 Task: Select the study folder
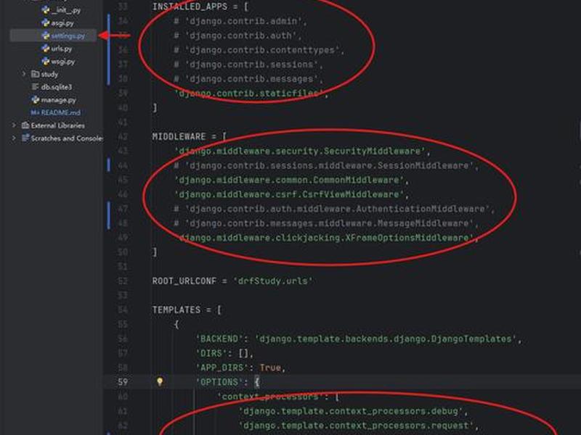pyautogui.click(x=49, y=75)
